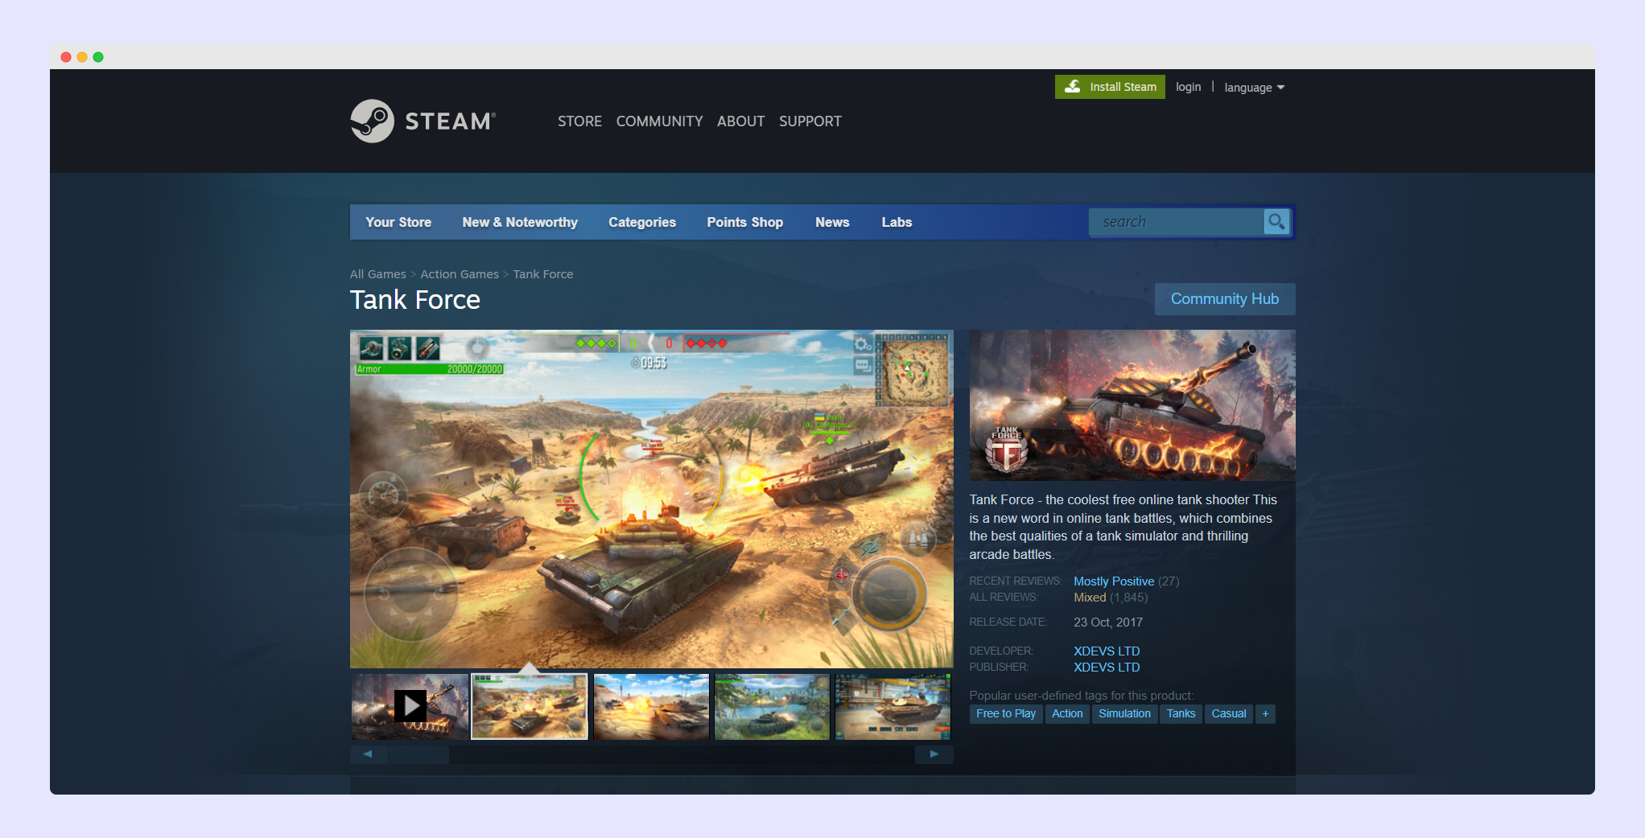The image size is (1645, 838).
Task: Click the download icon on Install Steam
Action: click(1074, 86)
